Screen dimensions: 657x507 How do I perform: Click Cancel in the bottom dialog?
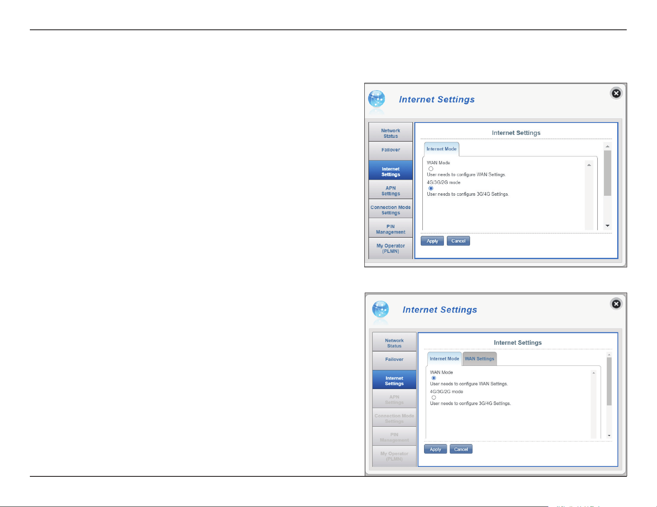pos(461,449)
